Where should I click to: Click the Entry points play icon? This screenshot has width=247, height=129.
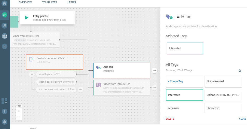[26, 18]
